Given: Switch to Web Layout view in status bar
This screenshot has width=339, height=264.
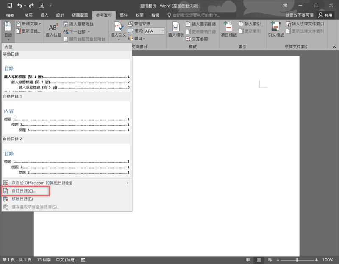Looking at the screenshot, I should coord(270,260).
